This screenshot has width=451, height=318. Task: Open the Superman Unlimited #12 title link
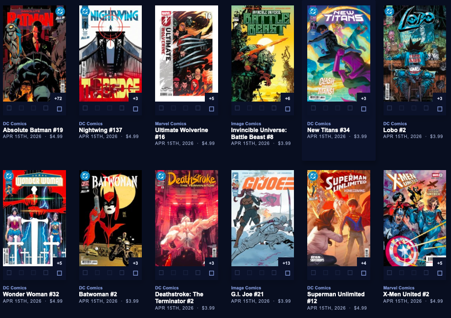point(336,298)
